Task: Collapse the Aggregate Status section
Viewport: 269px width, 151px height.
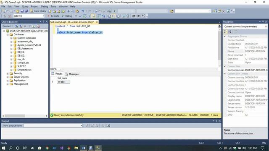Action: click(225, 36)
